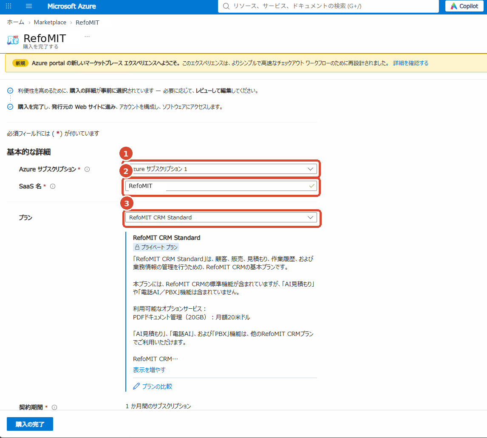Open the プラン dropdown showing RefoMIT CRM Standard
The height and width of the screenshot is (438, 487).
coord(221,217)
